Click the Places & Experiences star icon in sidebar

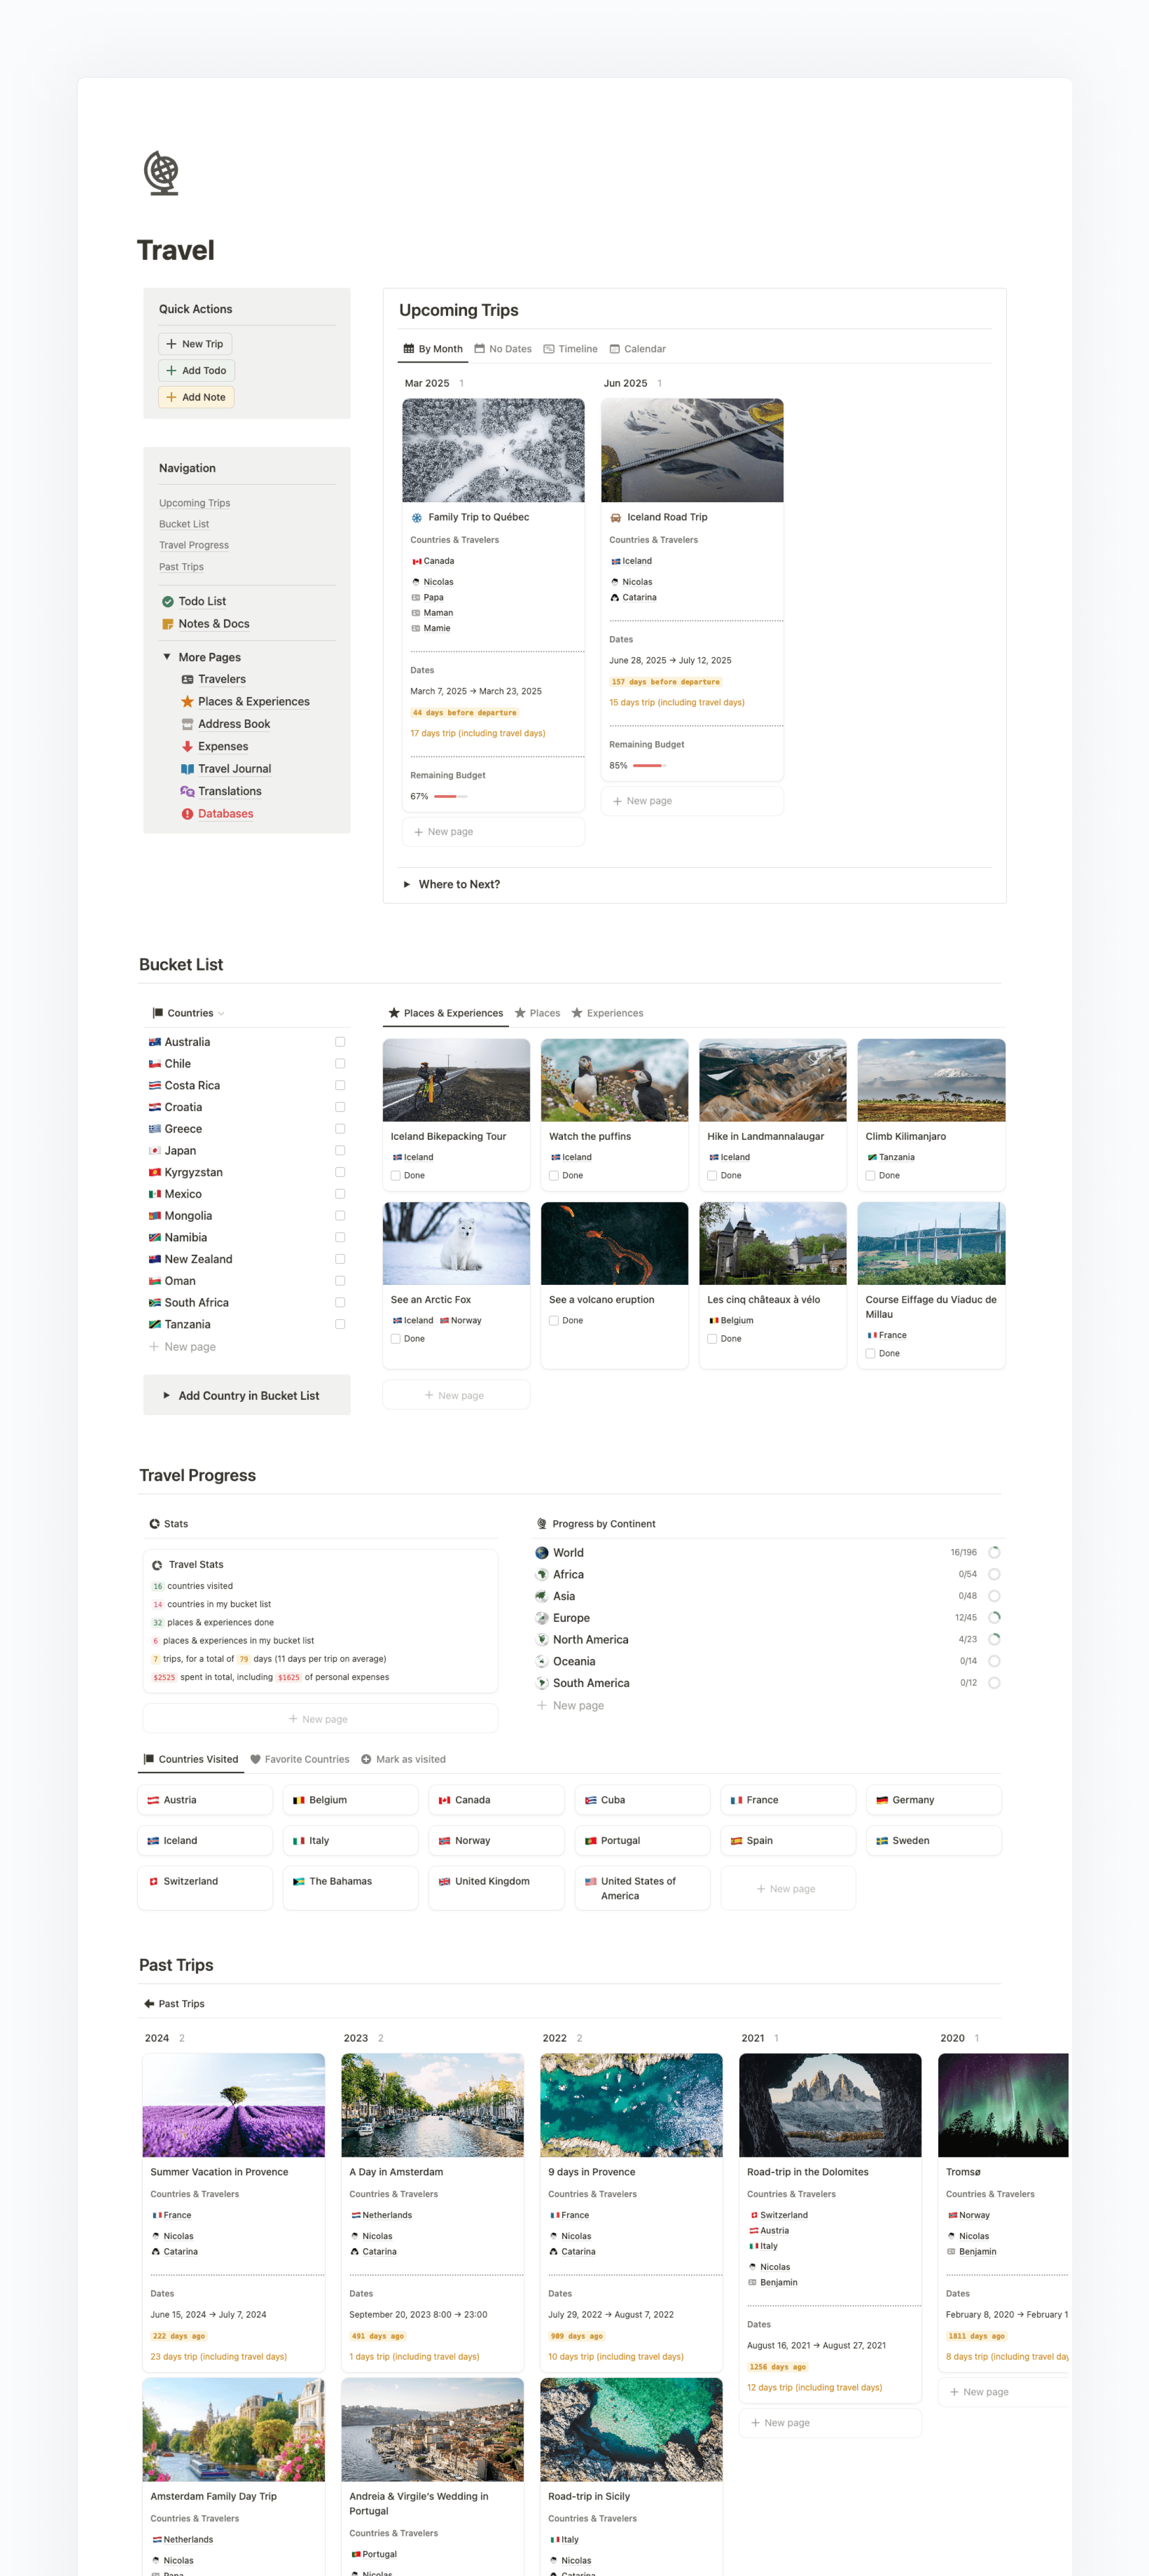click(187, 702)
